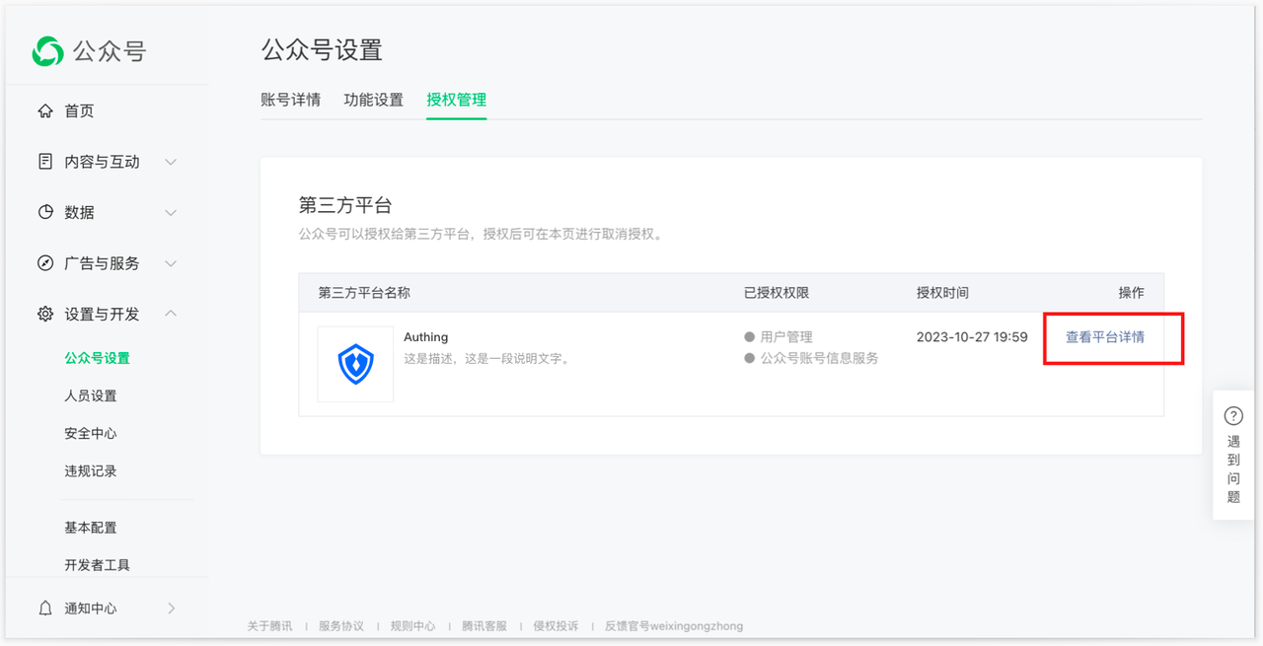Viewport: 1263px width, 646px height.
Task: Click the Authing blue shield logo
Action: tap(355, 365)
